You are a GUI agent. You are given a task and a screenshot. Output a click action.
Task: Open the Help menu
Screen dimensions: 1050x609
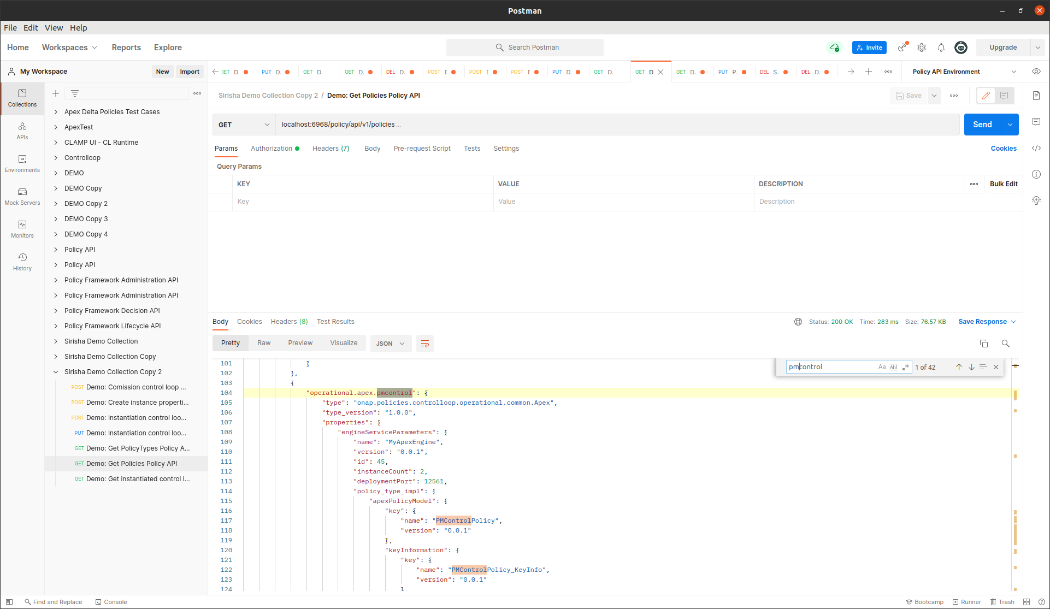[79, 28]
